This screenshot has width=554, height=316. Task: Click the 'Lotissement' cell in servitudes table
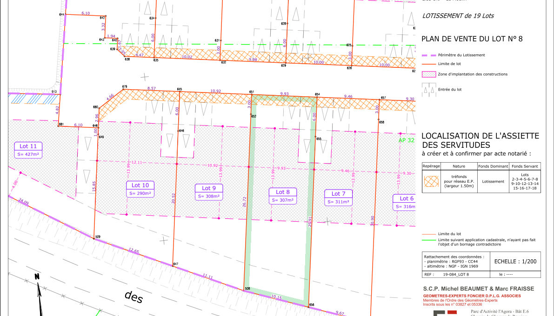pyautogui.click(x=493, y=182)
